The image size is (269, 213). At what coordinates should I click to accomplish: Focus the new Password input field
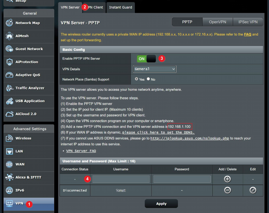click(182, 179)
